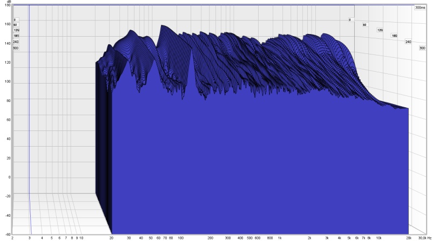Click the dB unit label atop the vertical axis
Screen dimensions: 432x241
[x=8, y=3]
